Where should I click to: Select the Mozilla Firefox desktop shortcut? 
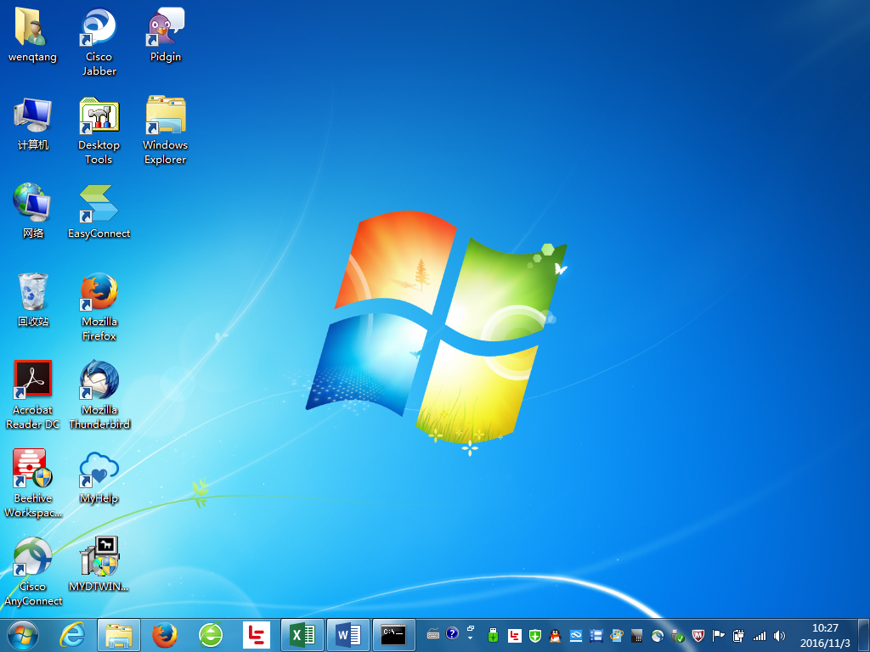coord(99,306)
